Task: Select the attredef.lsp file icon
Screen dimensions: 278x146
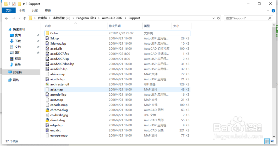Action: click(47, 94)
